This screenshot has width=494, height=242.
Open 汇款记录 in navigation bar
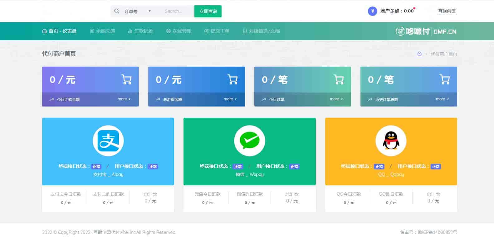pos(140,31)
